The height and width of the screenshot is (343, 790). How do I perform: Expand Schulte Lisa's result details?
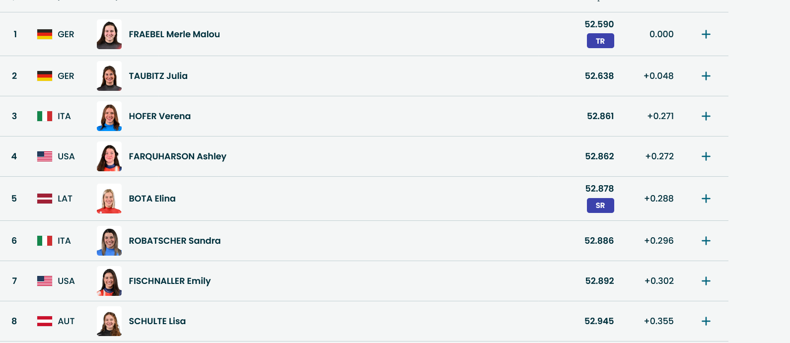[706, 321]
